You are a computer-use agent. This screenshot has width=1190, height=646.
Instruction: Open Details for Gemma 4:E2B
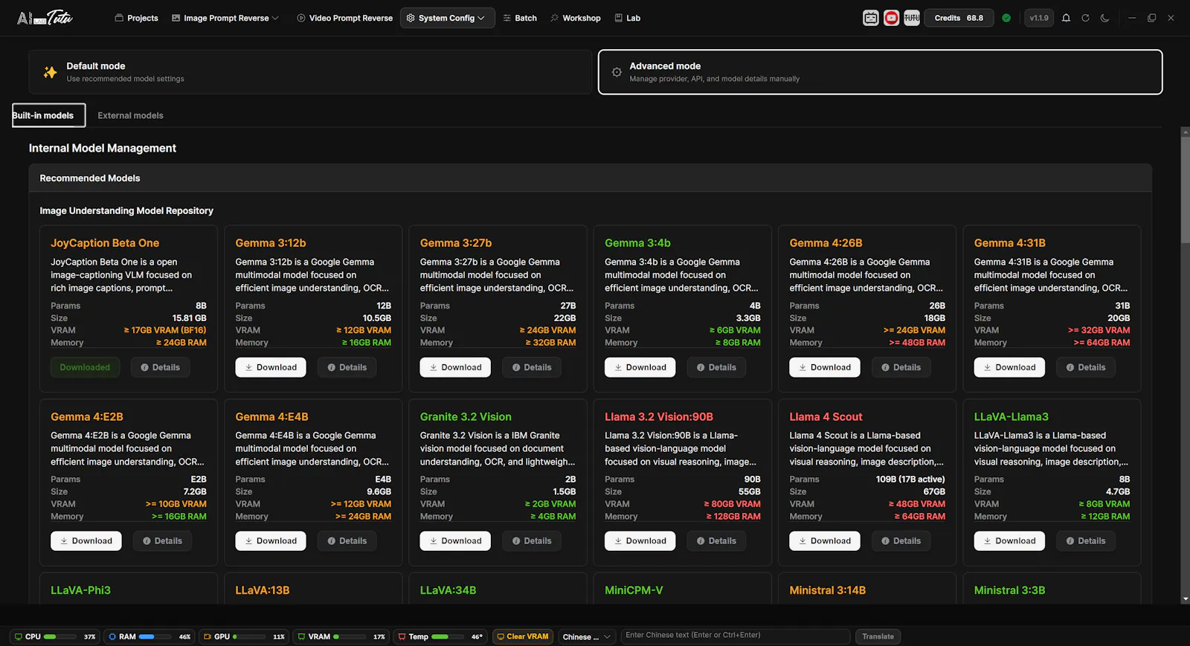tap(162, 541)
